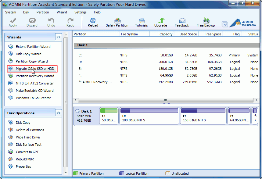Viewport: 262px width, 179px height.
Task: Start Migrate OS to SSD or HDD
Action: coord(35,69)
